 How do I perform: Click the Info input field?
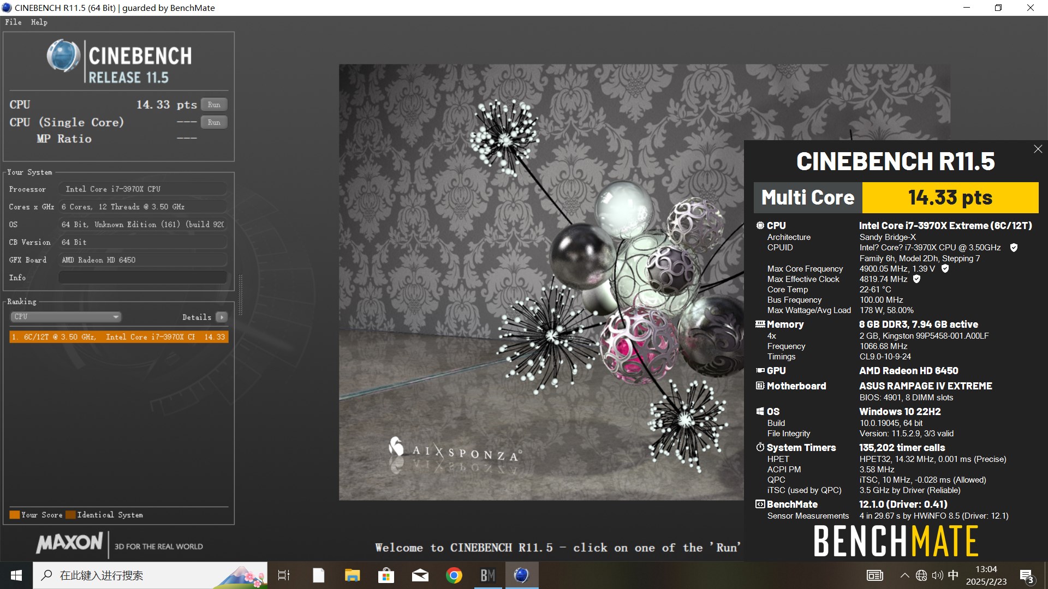tap(142, 278)
